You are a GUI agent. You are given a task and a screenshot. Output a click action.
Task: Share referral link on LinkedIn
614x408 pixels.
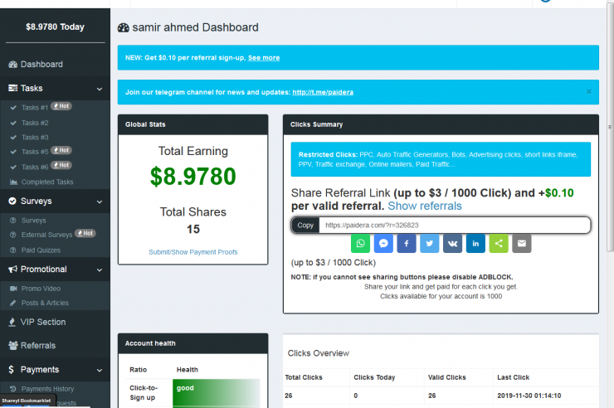[475, 243]
